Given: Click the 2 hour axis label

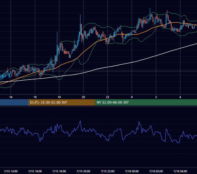Looking at the screenshot, I should click(x=156, y=97).
